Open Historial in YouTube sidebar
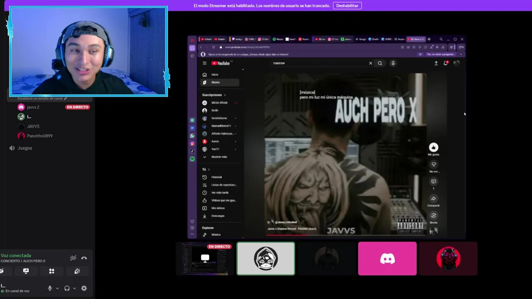 [x=220, y=177]
